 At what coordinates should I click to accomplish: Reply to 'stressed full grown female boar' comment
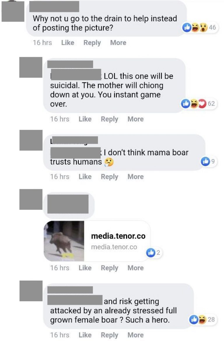109,335
